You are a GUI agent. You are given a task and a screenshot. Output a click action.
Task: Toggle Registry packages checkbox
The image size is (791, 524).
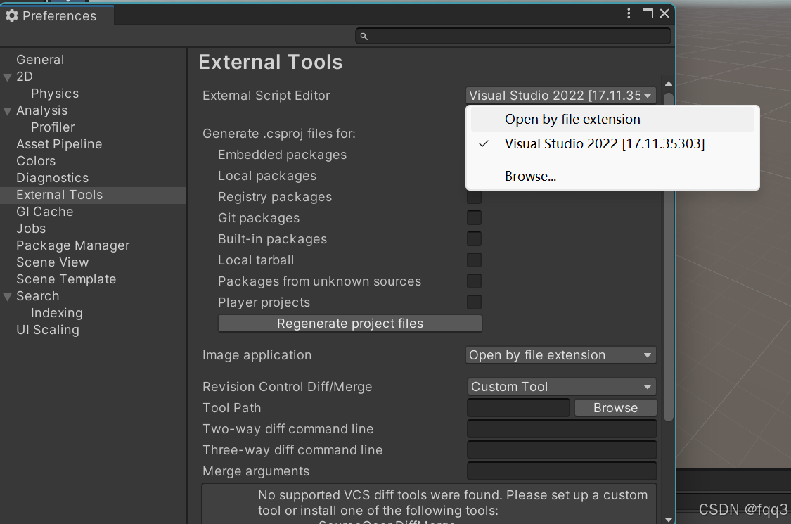pyautogui.click(x=474, y=197)
